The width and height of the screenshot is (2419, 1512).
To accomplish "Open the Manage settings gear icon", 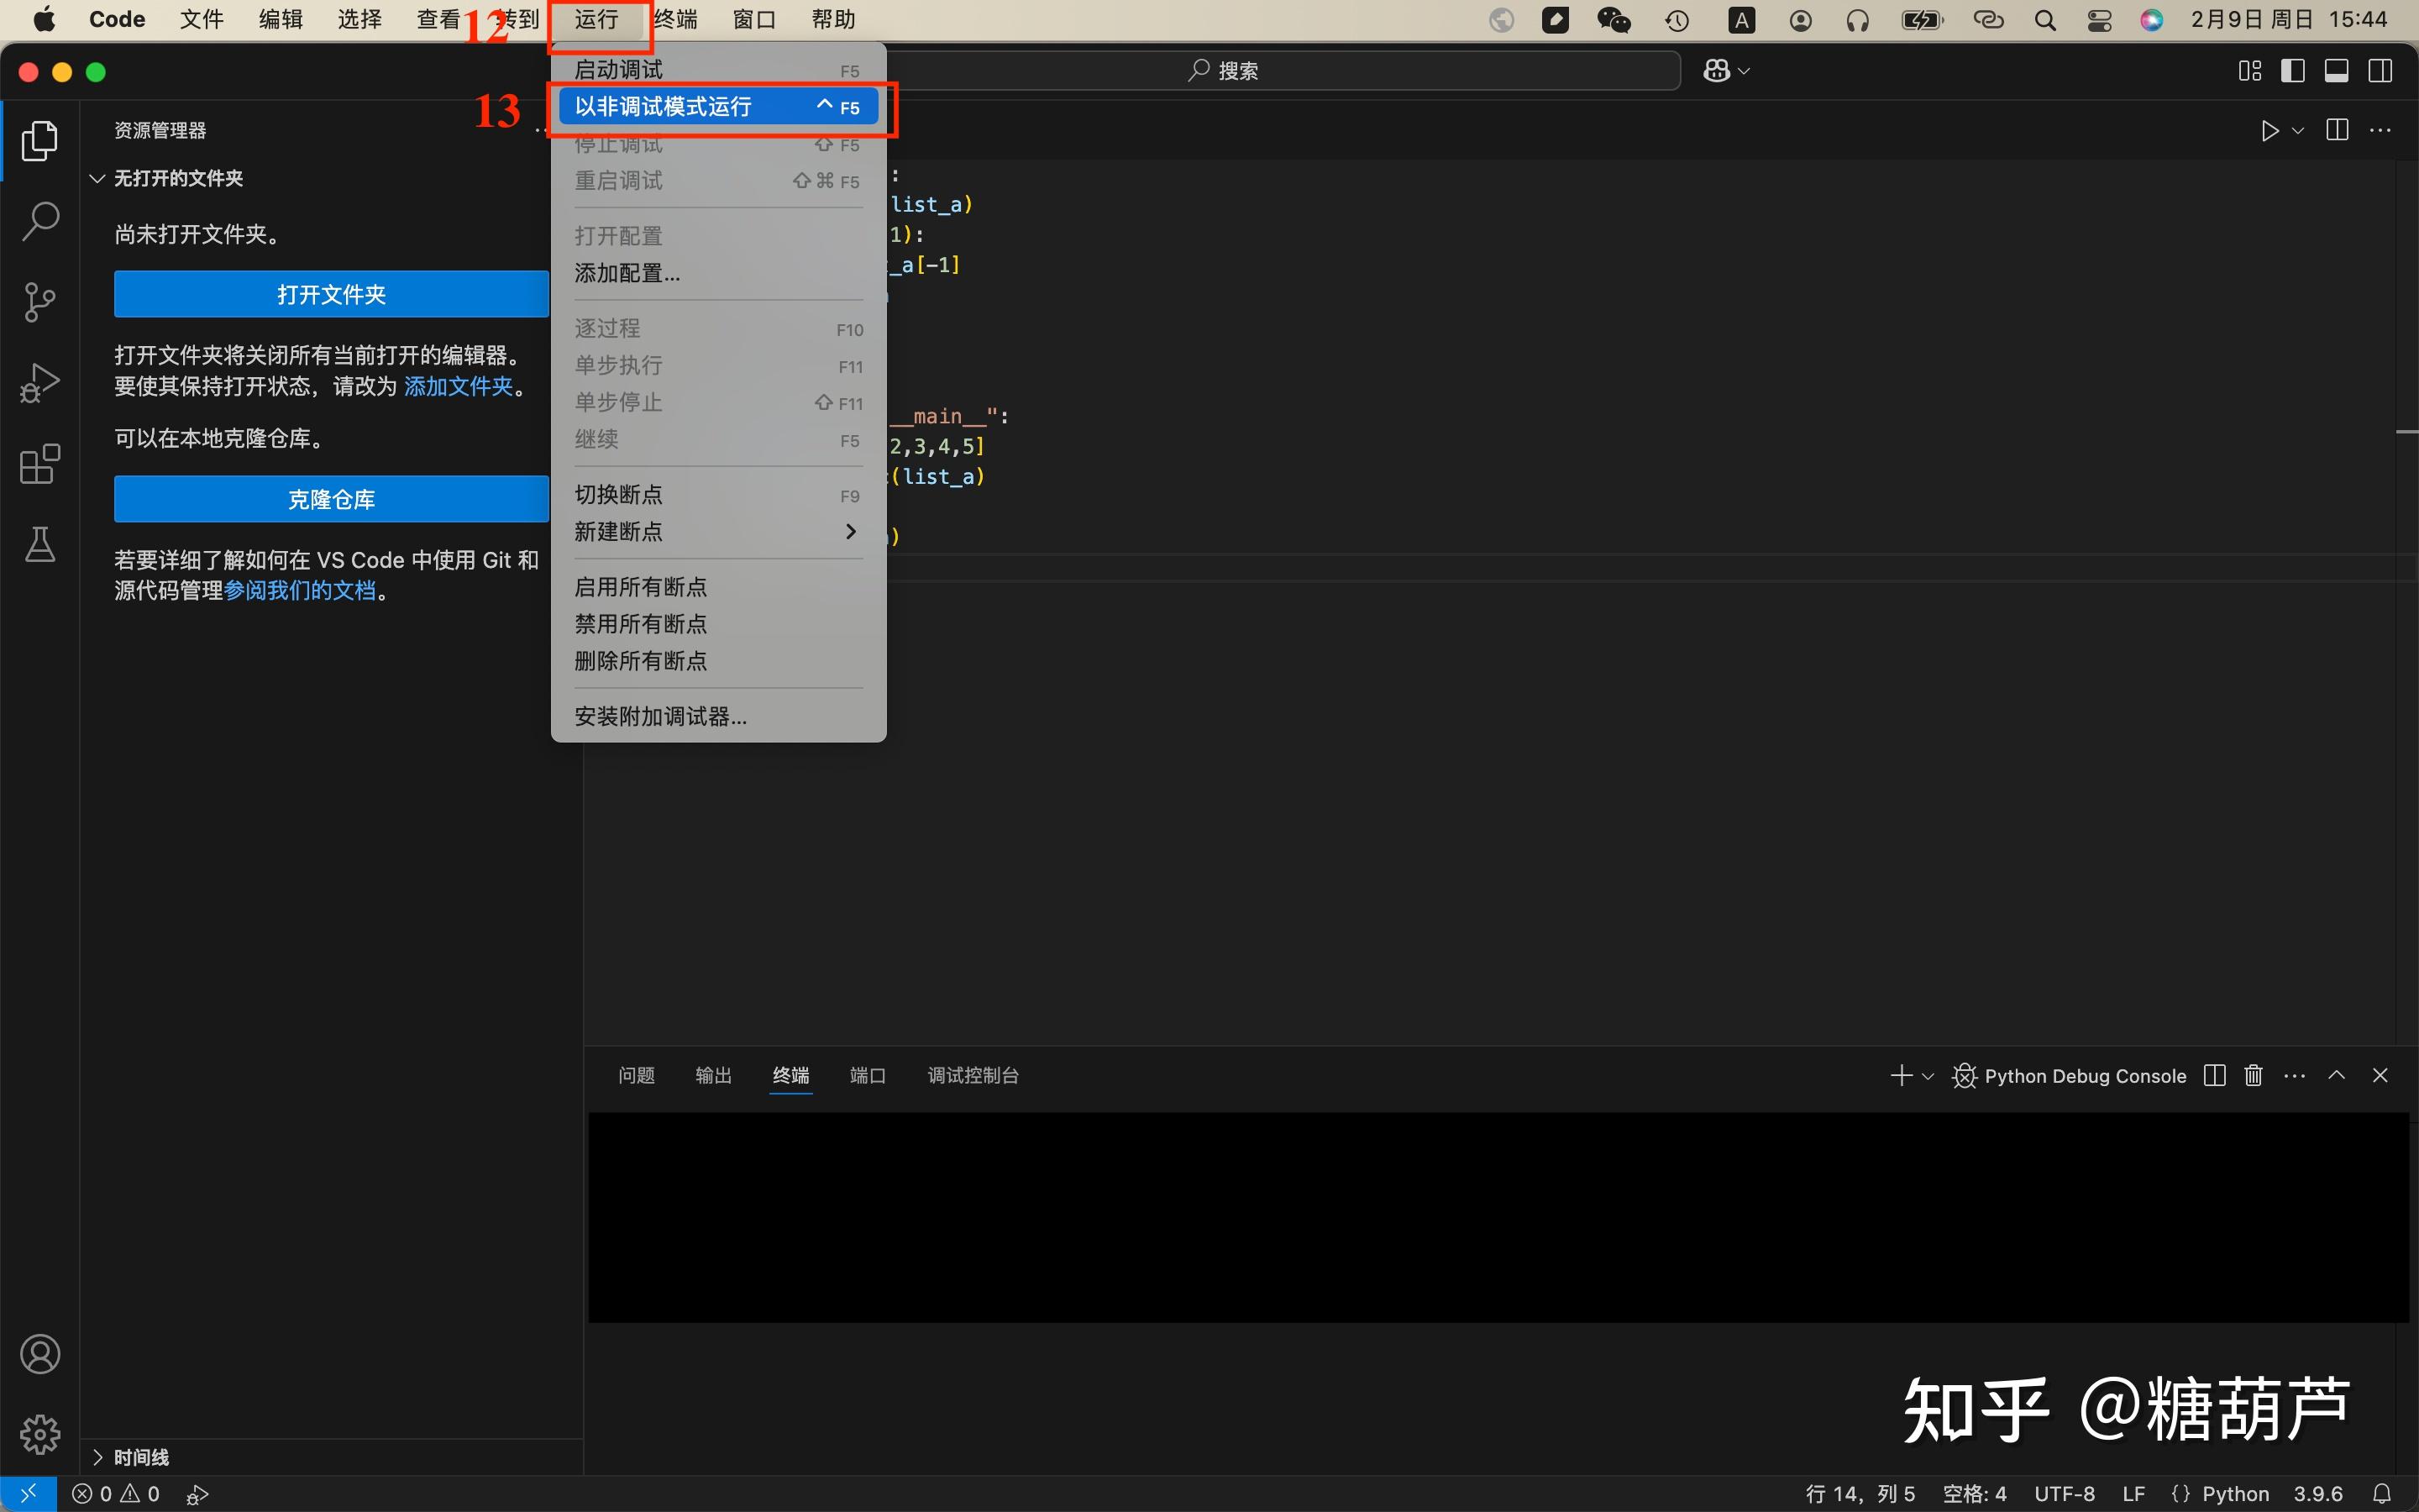I will (39, 1434).
